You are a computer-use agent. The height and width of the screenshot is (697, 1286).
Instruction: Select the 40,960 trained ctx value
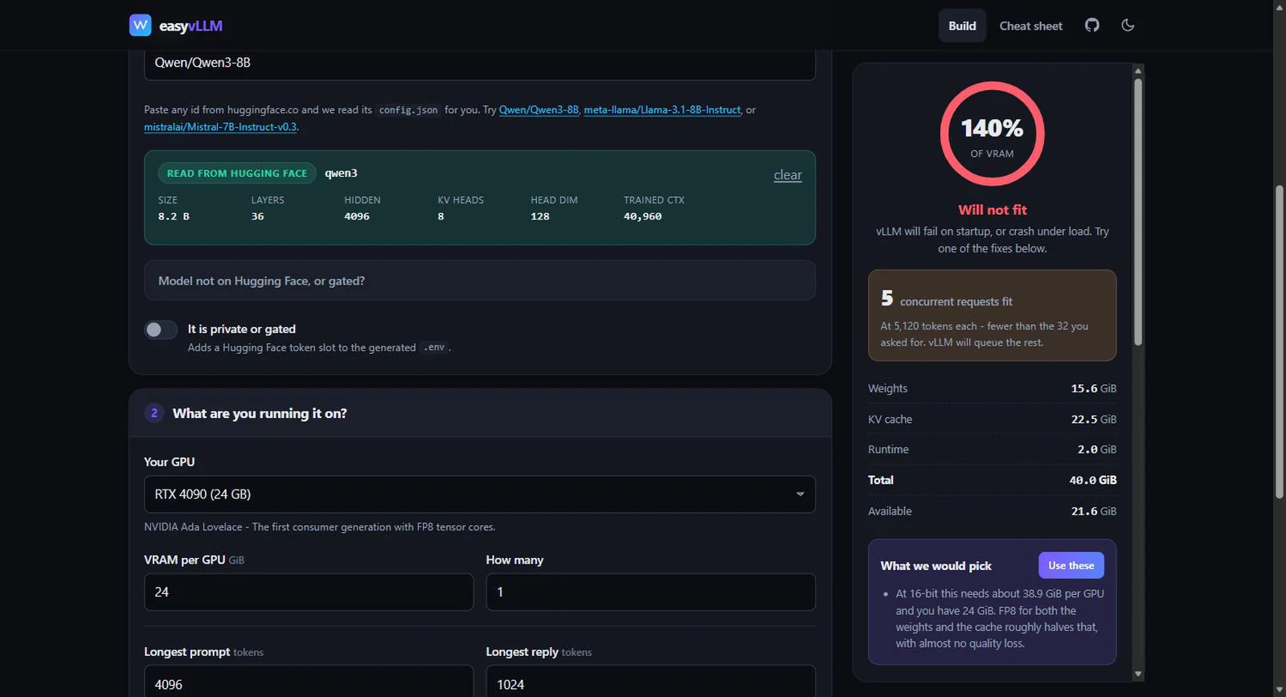[x=642, y=216]
